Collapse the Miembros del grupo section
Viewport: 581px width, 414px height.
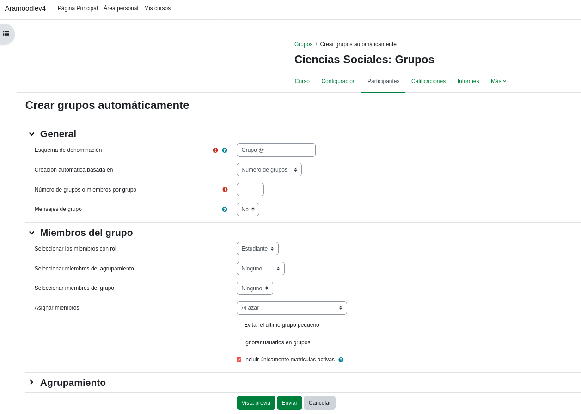(31, 233)
